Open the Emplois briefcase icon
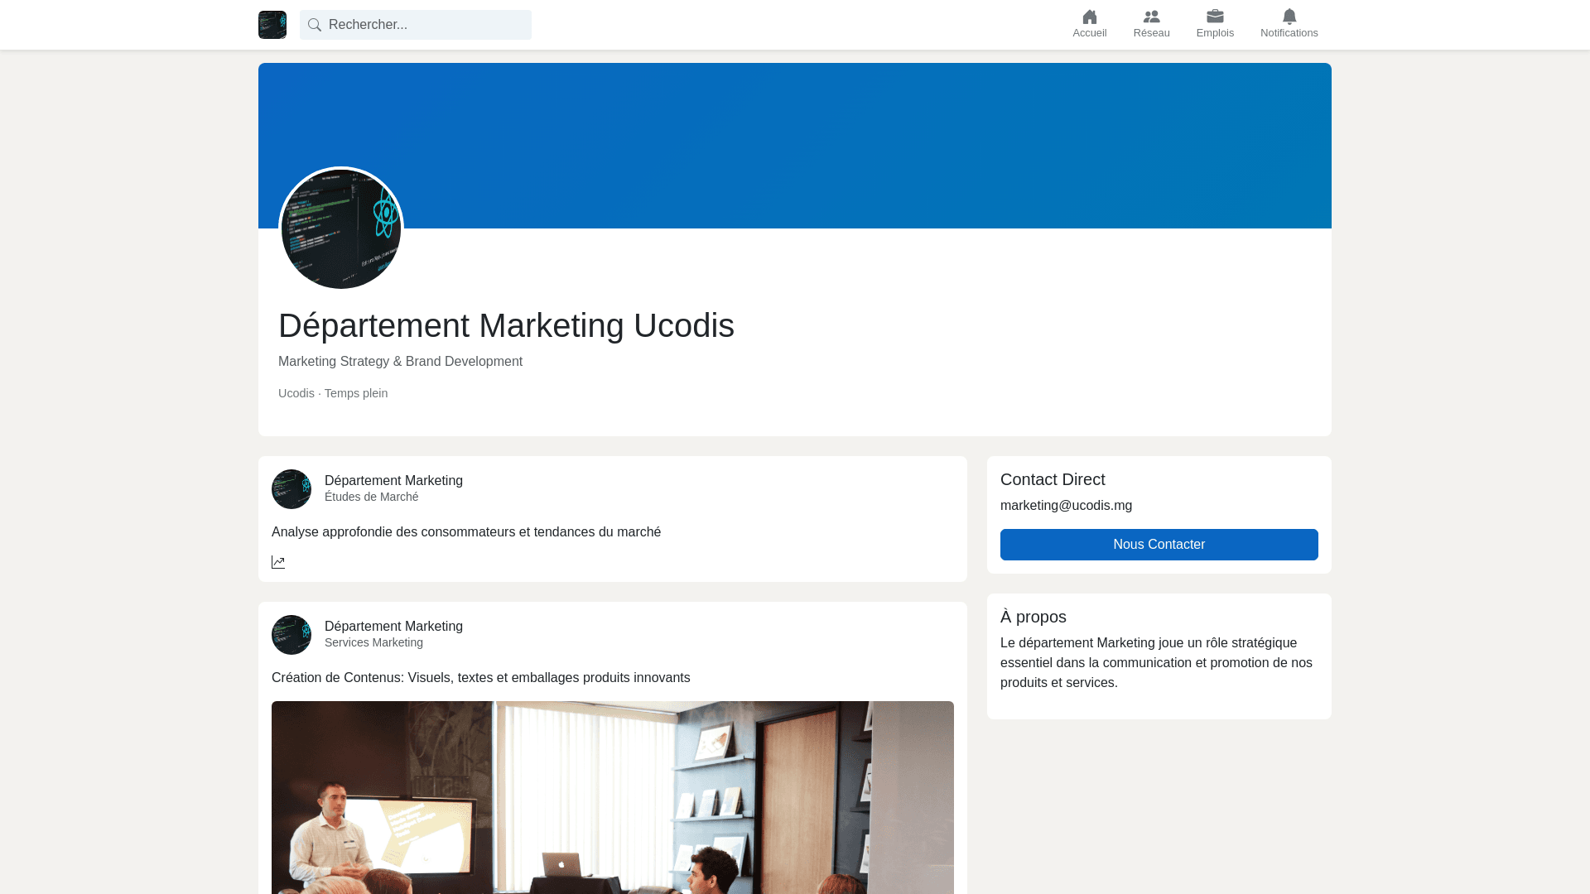The width and height of the screenshot is (1590, 894). click(x=1215, y=17)
